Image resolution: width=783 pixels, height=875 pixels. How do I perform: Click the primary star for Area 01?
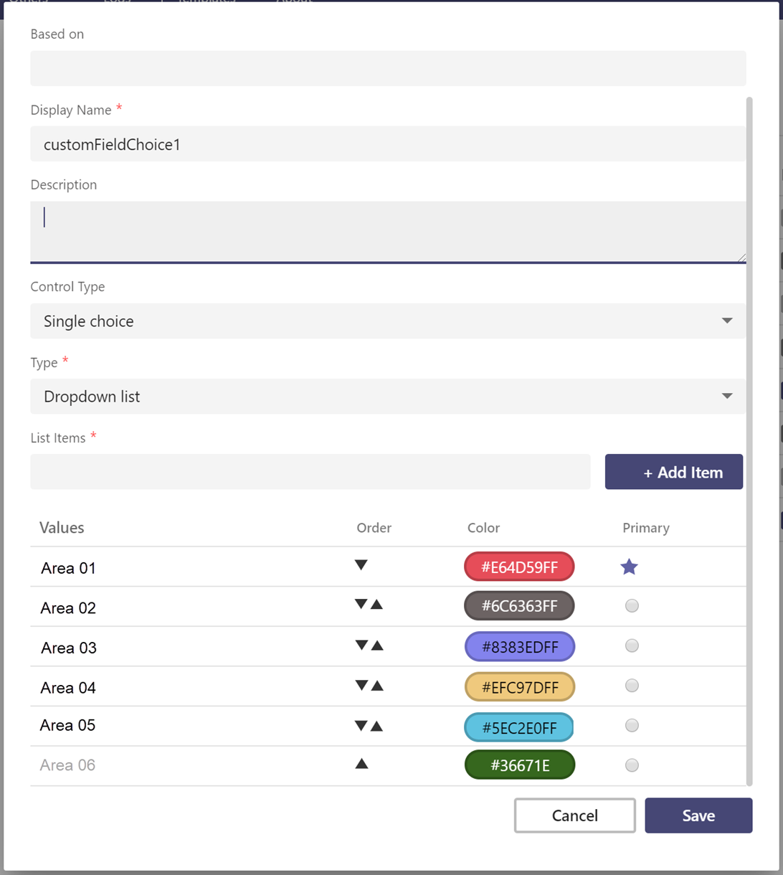click(x=629, y=567)
